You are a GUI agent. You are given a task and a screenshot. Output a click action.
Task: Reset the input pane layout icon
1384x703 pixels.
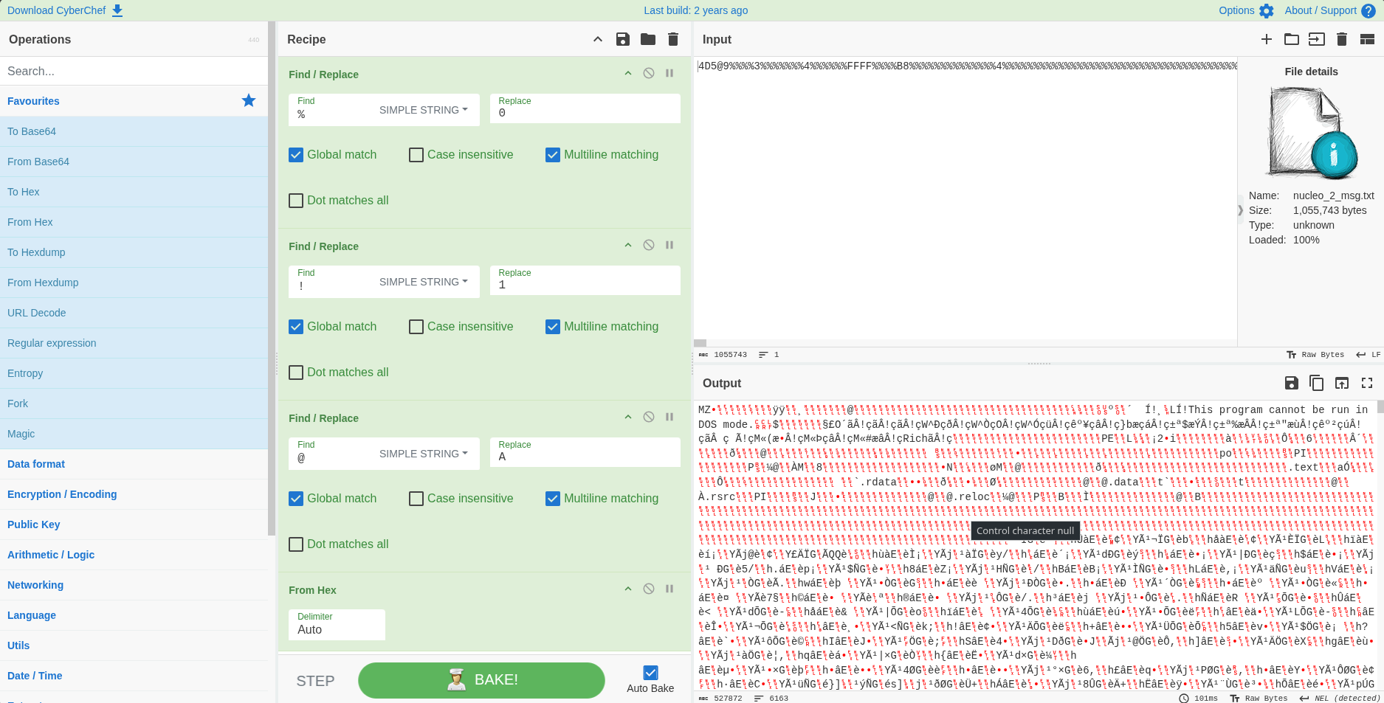click(1367, 39)
